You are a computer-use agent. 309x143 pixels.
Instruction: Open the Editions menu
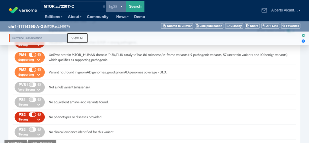click(53, 17)
